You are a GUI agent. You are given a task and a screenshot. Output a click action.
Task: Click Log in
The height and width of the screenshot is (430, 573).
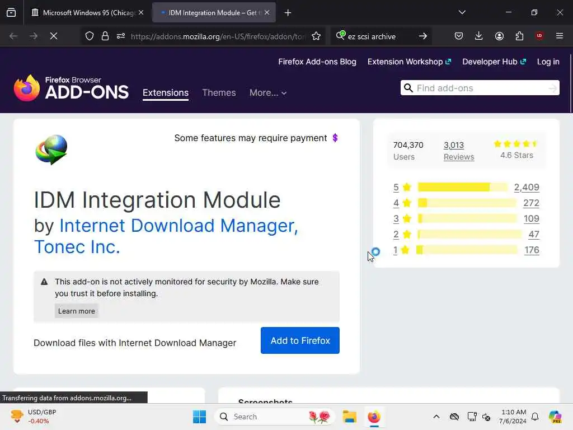(x=548, y=62)
